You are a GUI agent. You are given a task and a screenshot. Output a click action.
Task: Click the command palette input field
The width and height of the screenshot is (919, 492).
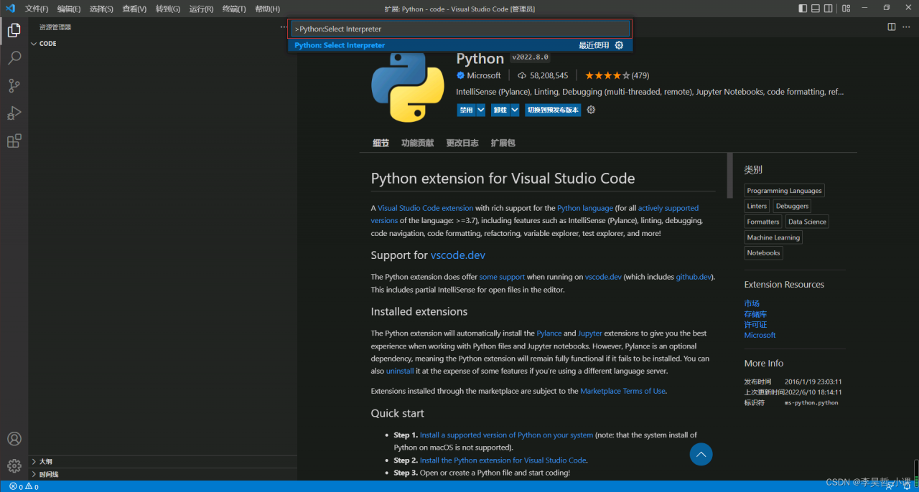click(x=460, y=29)
